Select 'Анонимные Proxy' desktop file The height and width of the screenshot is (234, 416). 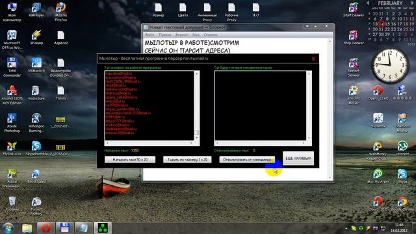coord(207,12)
